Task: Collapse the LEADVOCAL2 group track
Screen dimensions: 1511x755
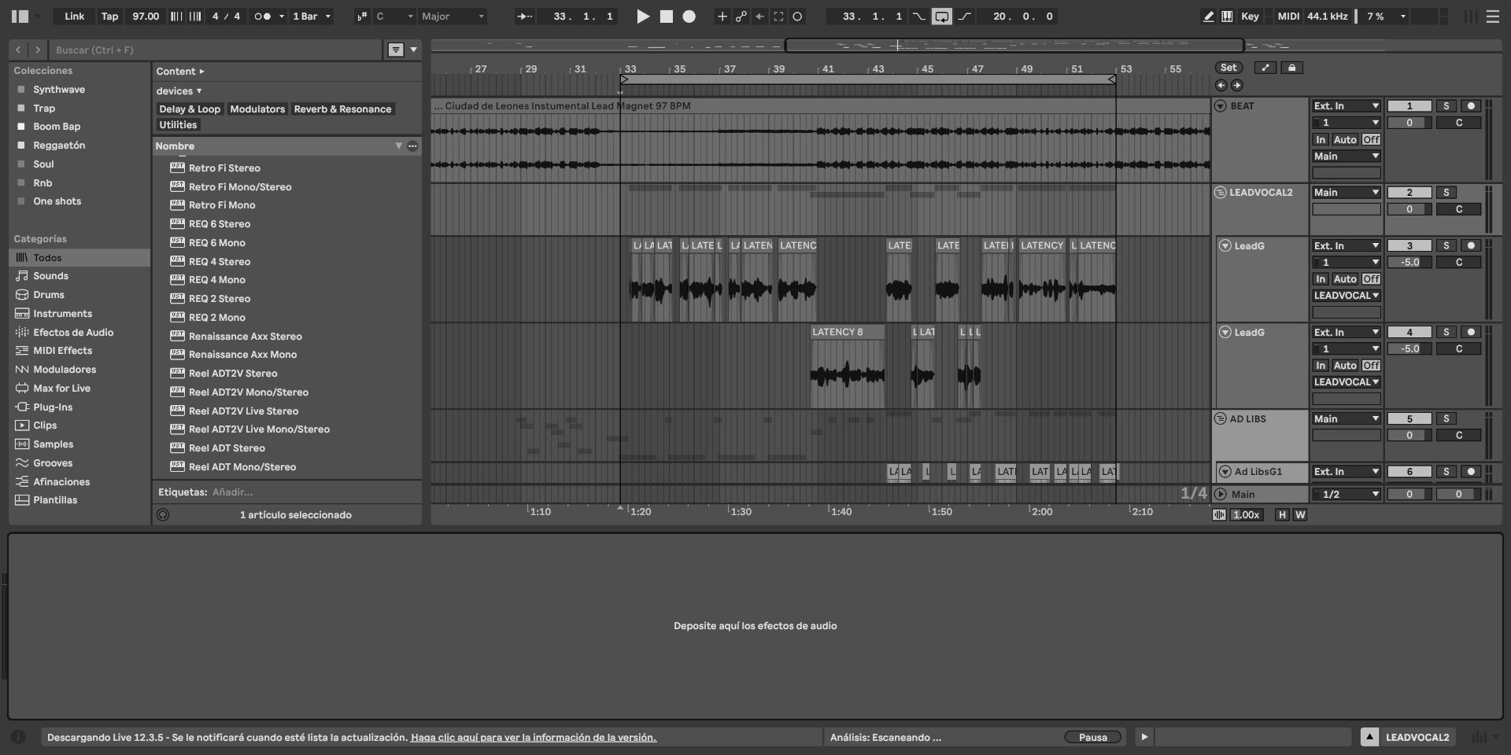Action: pos(1220,193)
